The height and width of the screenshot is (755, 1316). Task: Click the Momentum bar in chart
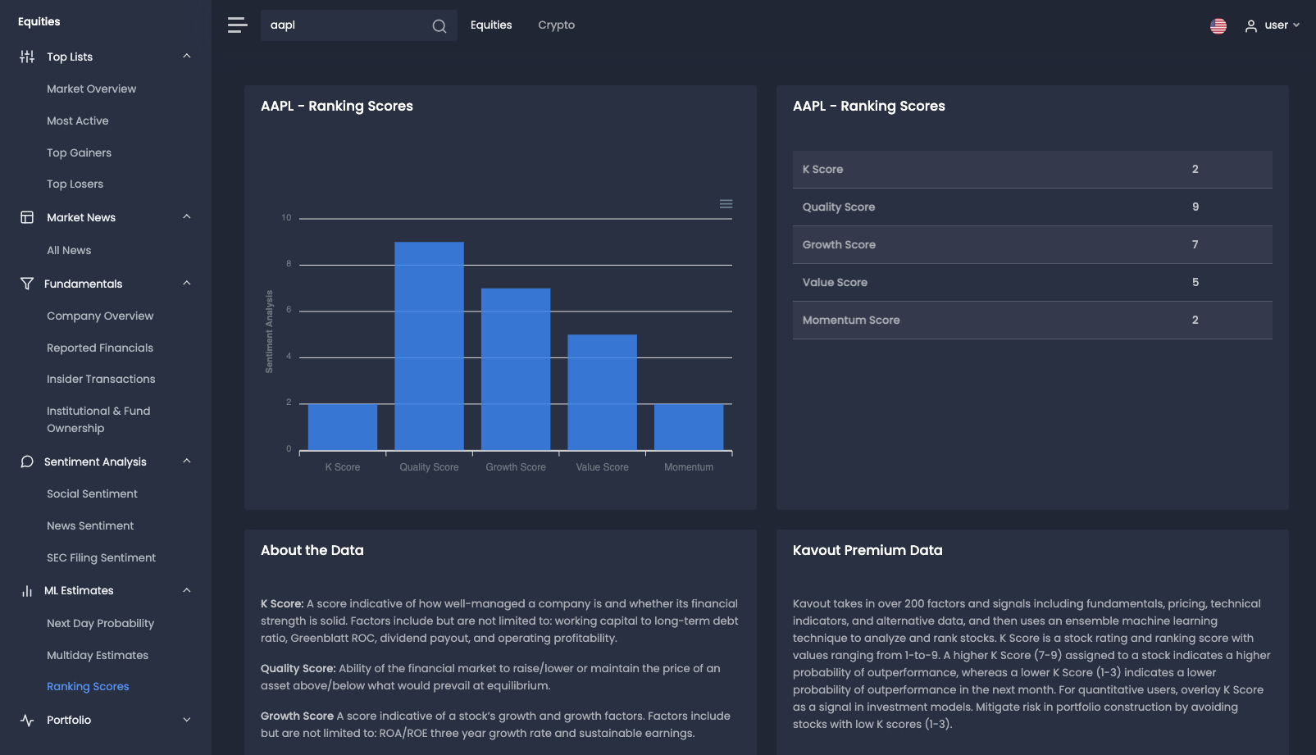coord(689,427)
